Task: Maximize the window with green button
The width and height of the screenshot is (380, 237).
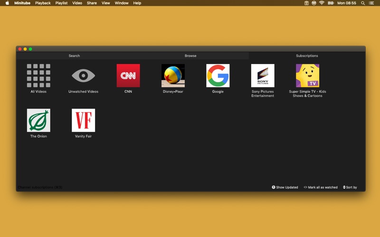Action: 30,49
